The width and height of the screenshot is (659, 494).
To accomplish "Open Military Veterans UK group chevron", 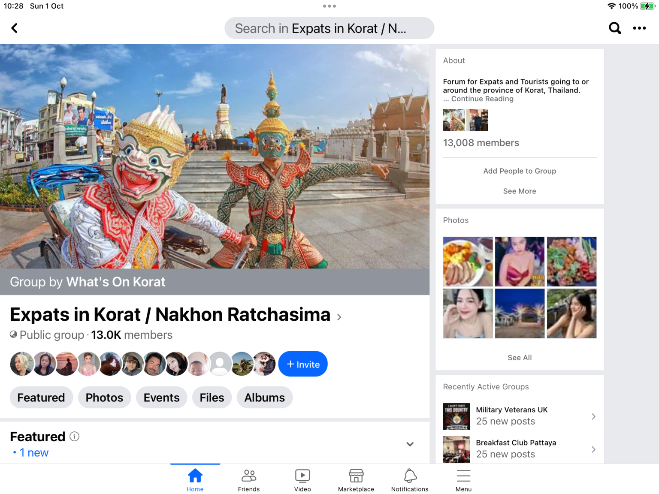I will point(593,416).
